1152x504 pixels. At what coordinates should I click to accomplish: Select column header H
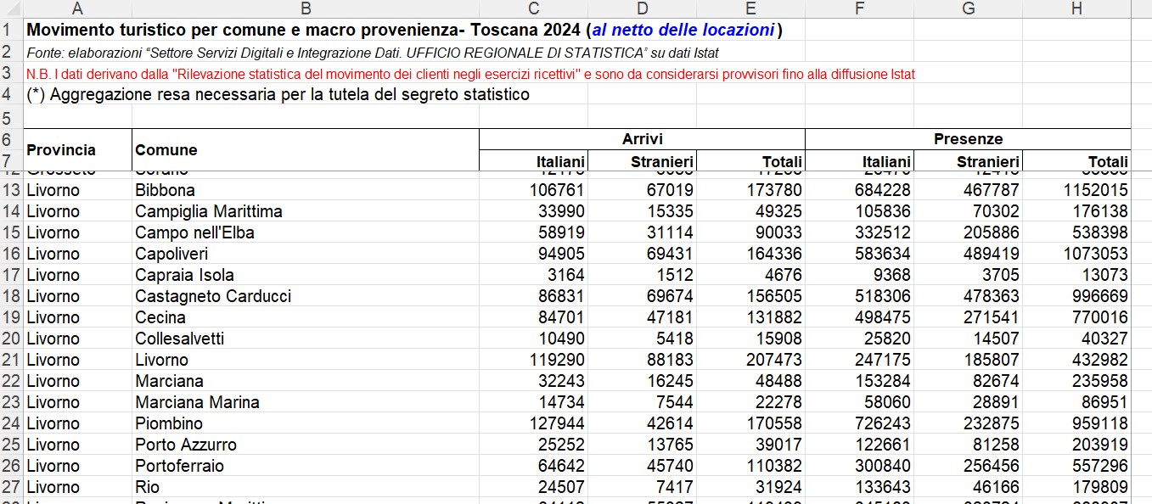tap(1076, 8)
